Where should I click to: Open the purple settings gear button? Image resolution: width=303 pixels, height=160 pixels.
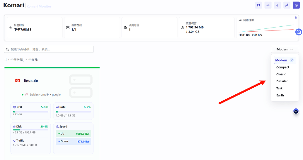296,5
